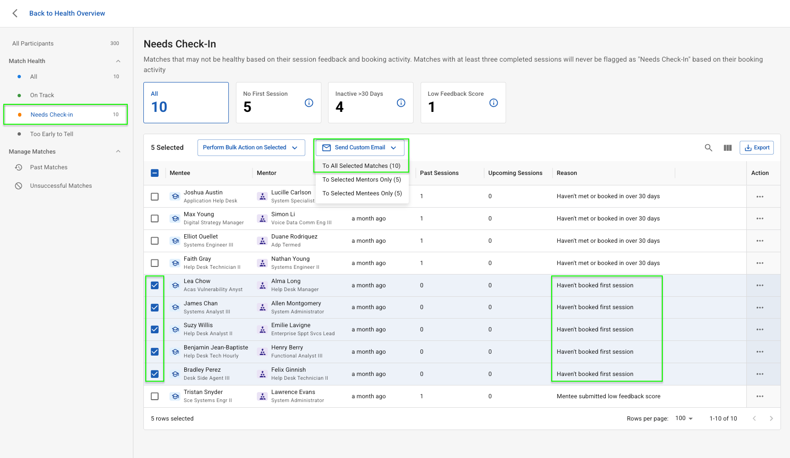Image resolution: width=790 pixels, height=458 pixels.
Task: Open Perform Bulk Action on Selected dropdown
Action: click(251, 148)
